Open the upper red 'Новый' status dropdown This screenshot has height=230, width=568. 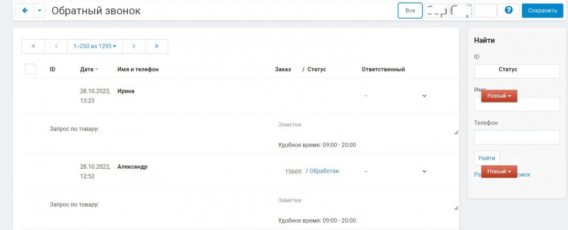(x=499, y=96)
